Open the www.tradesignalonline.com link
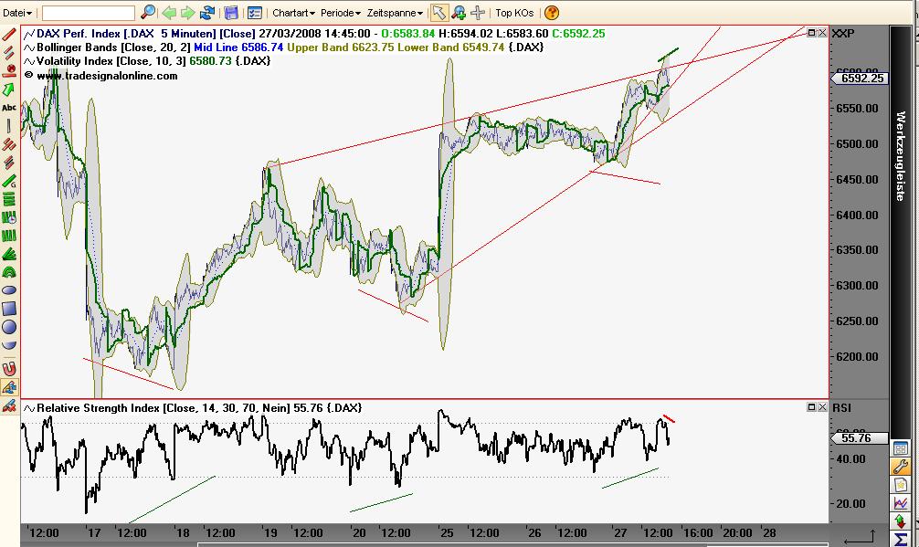919x547 pixels. (107, 76)
